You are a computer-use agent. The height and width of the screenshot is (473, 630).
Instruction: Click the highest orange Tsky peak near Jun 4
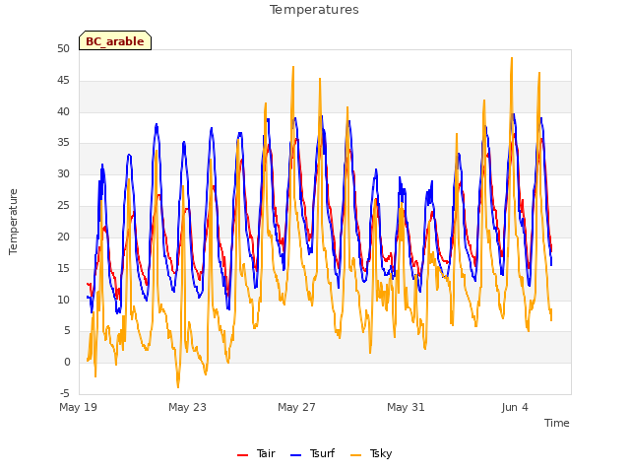tap(512, 58)
